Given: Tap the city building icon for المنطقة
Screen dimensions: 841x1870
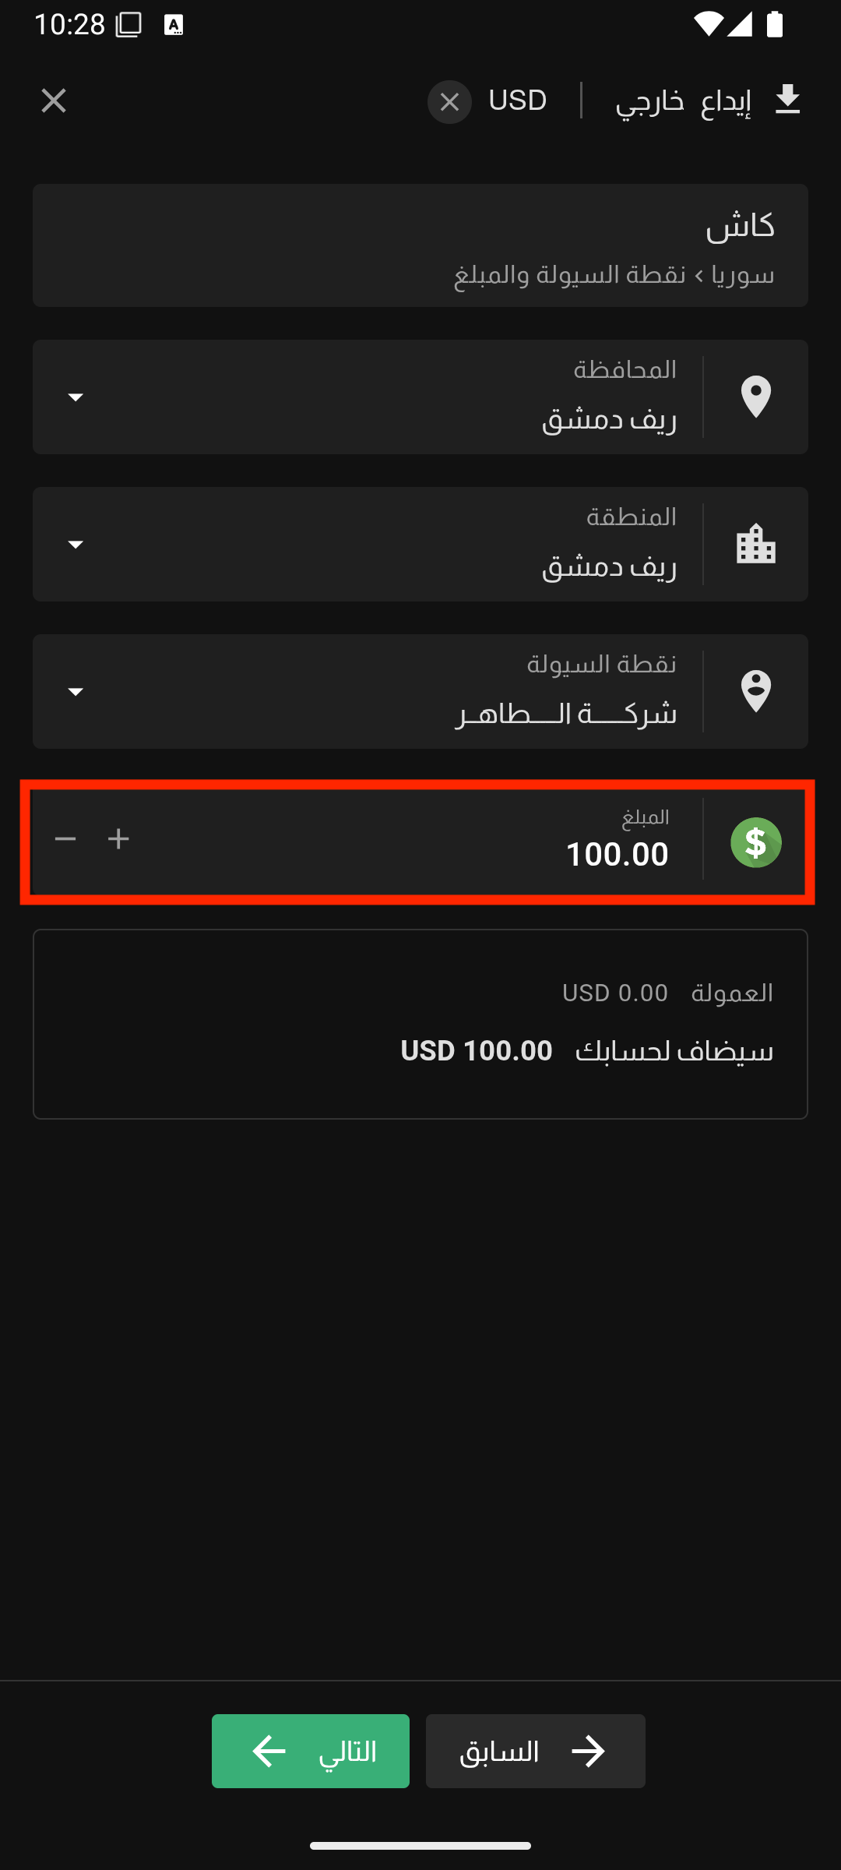Looking at the screenshot, I should point(756,544).
